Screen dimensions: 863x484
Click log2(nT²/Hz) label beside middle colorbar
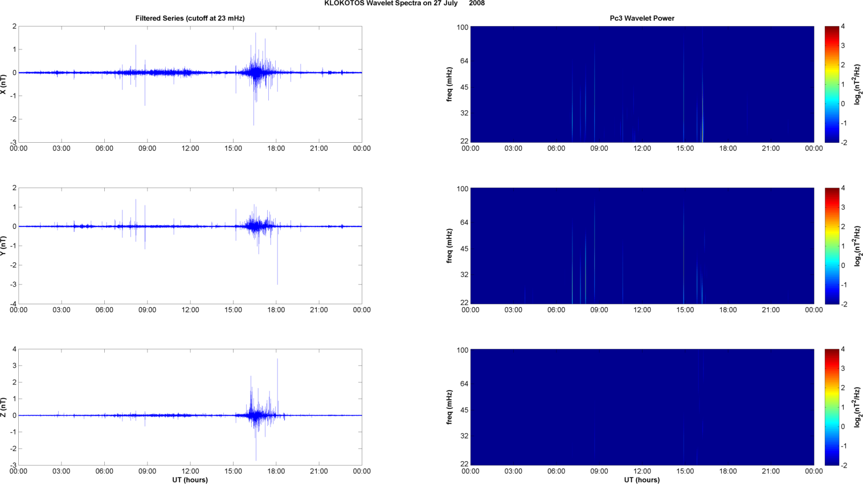point(856,246)
